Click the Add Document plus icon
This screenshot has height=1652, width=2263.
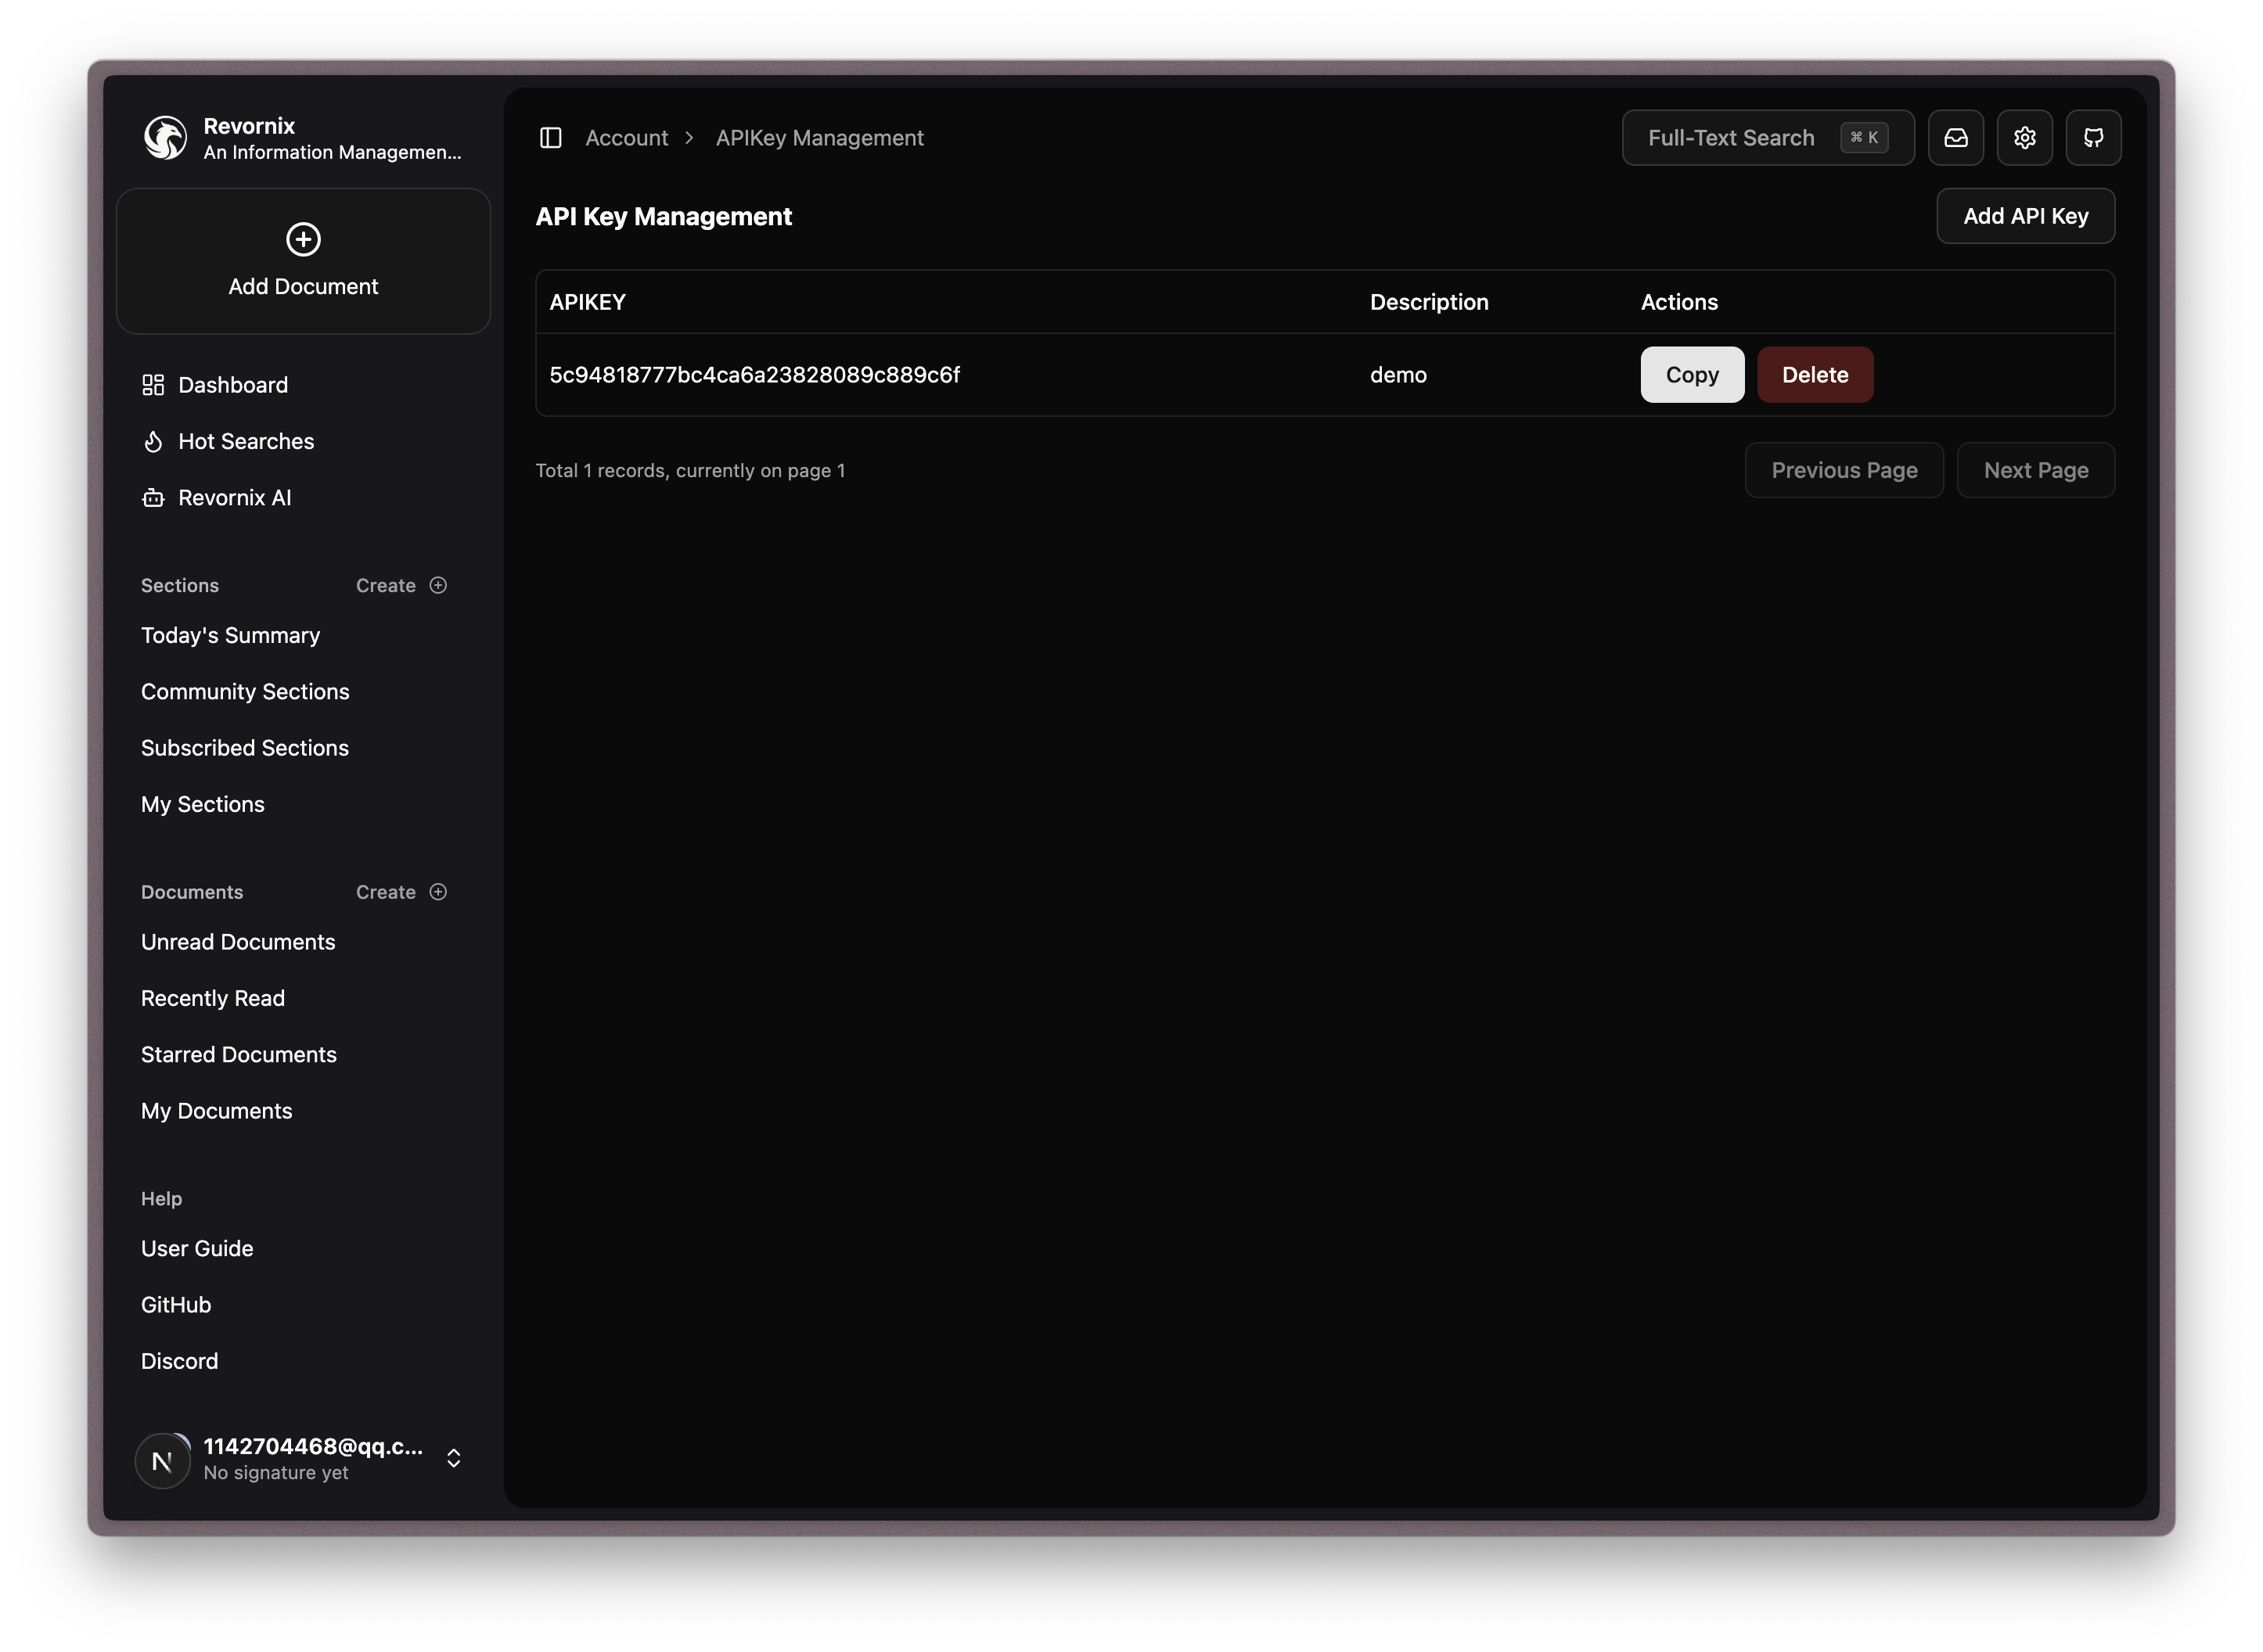point(303,239)
